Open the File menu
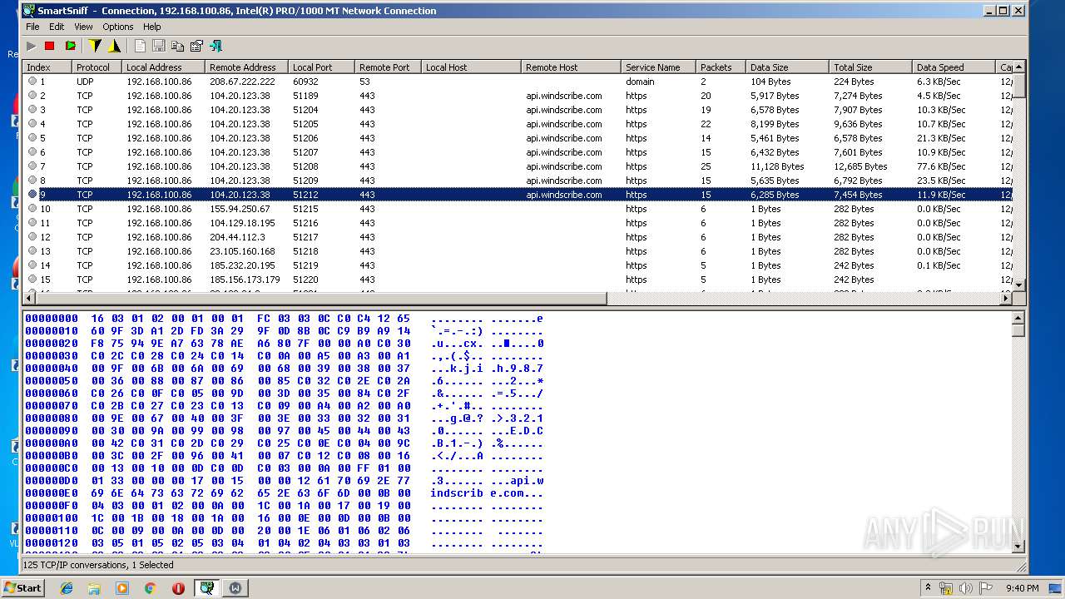This screenshot has height=599, width=1065. [x=32, y=27]
